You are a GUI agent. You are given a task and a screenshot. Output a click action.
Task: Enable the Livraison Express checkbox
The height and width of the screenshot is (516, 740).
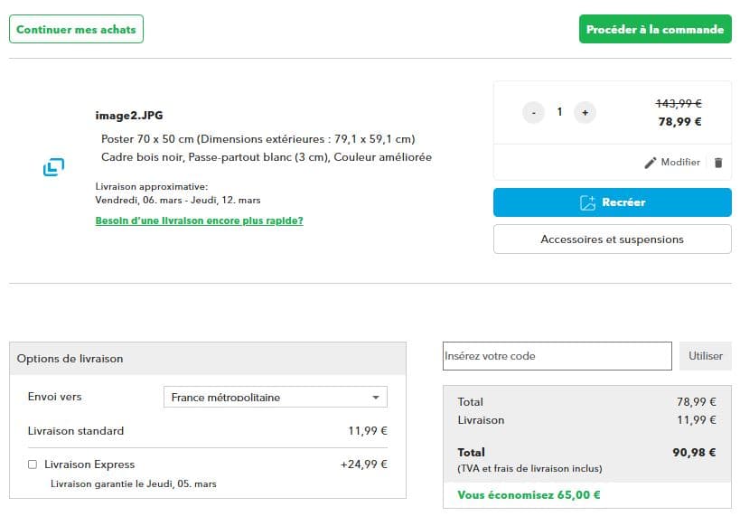pyautogui.click(x=33, y=464)
